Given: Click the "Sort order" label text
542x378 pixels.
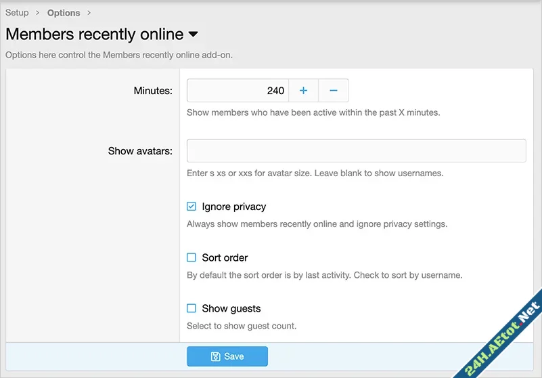Looking at the screenshot, I should click(x=225, y=257).
